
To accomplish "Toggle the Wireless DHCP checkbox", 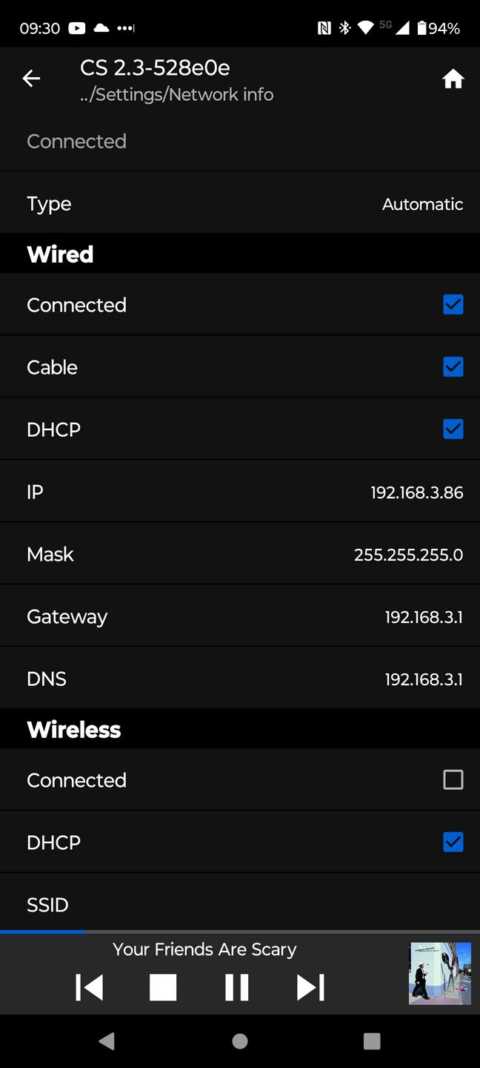I will pos(453,842).
